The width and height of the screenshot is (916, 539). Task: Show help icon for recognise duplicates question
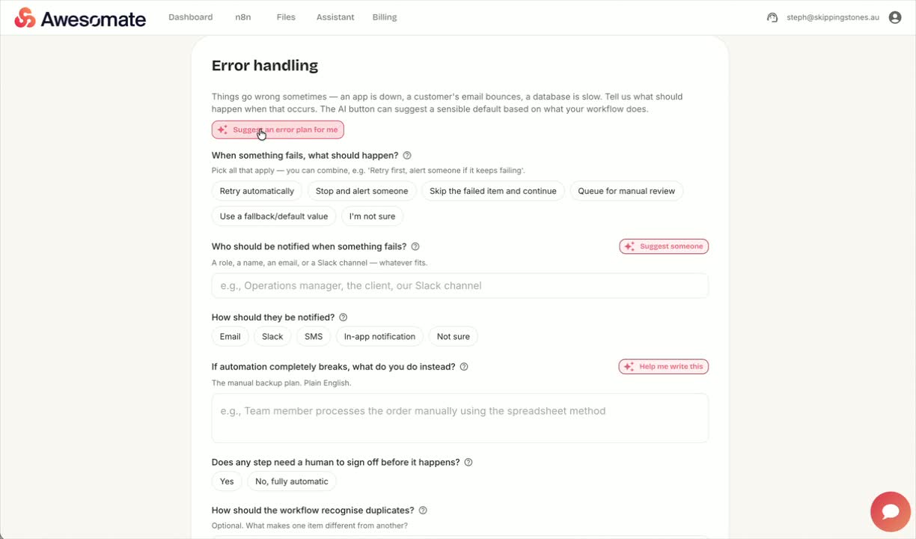point(423,511)
